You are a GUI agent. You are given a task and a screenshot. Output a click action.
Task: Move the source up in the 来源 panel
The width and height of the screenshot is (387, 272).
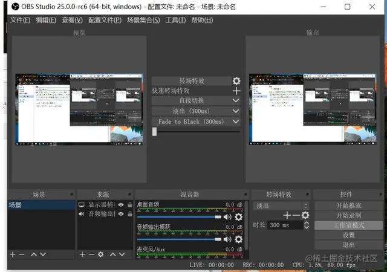pyautogui.click(x=113, y=254)
